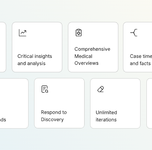Open the cut-off card ending in "ads"
Screen dimensions: 152x150
click(x=14, y=103)
